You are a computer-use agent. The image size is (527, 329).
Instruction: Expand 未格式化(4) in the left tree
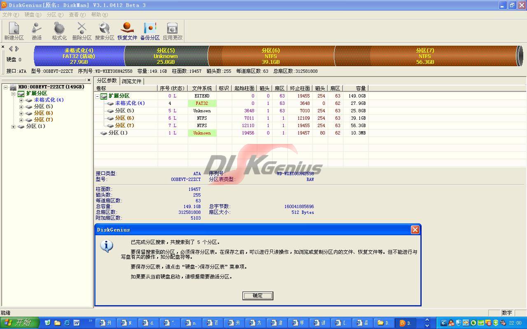tap(21, 100)
